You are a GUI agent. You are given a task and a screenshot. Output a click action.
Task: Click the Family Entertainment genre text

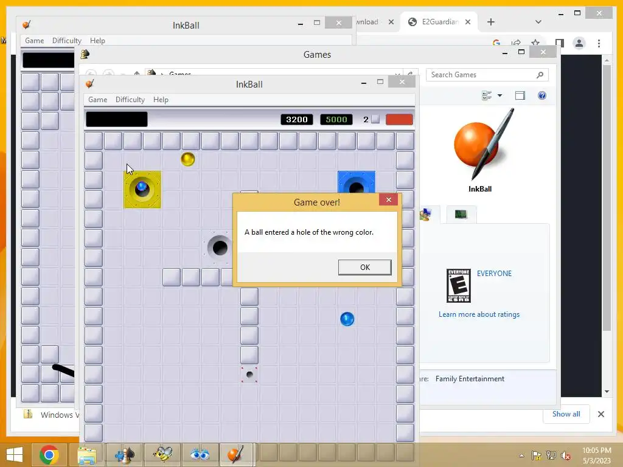click(470, 379)
